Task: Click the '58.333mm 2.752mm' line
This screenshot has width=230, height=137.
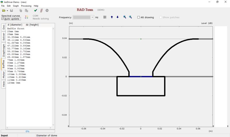Action: click(x=19, y=52)
